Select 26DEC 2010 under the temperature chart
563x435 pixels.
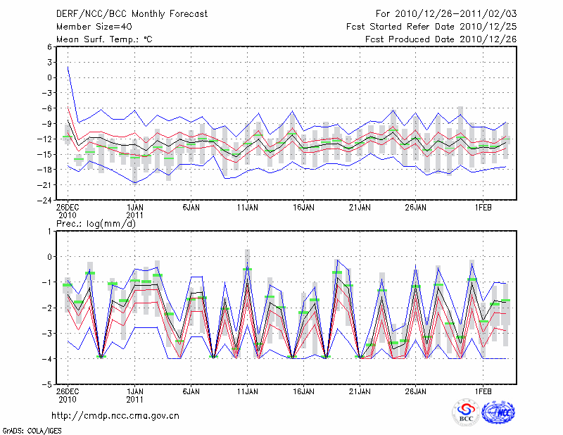tap(68, 212)
